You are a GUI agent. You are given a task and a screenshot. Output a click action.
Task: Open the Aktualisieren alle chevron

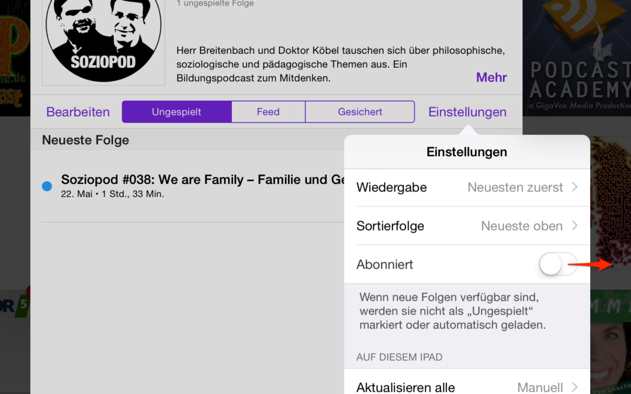(575, 386)
